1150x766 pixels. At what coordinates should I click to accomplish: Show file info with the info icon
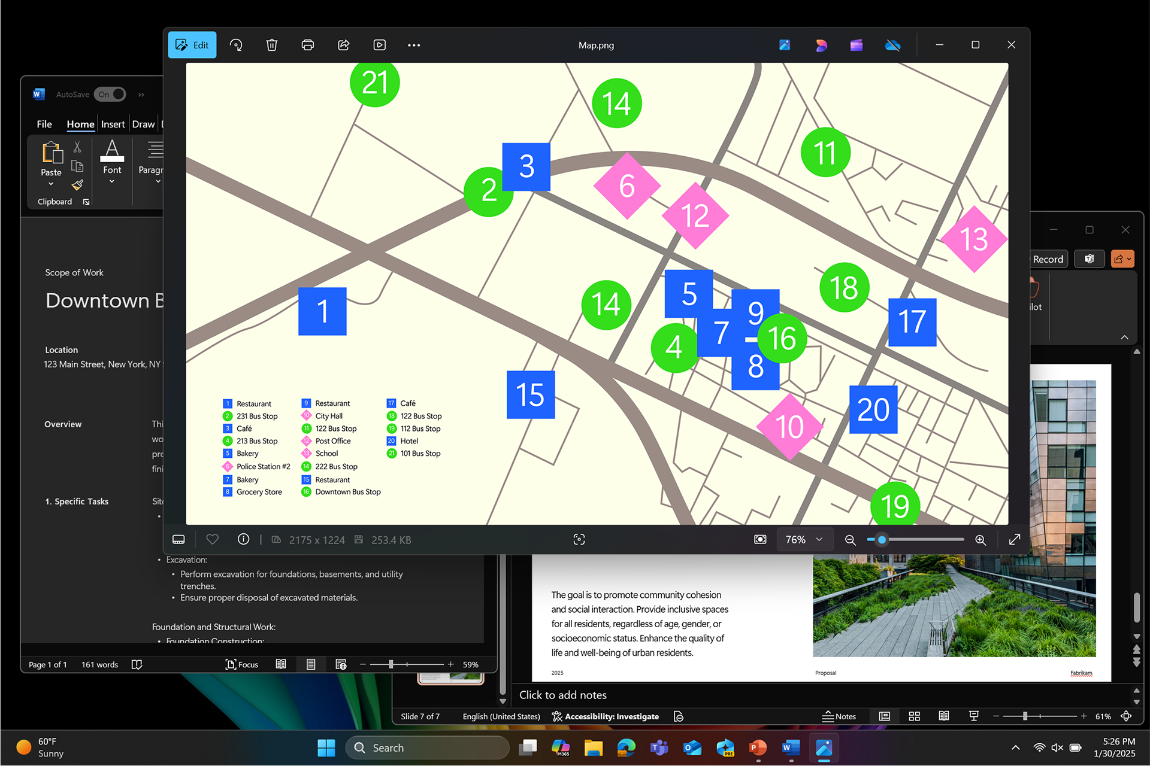point(243,539)
